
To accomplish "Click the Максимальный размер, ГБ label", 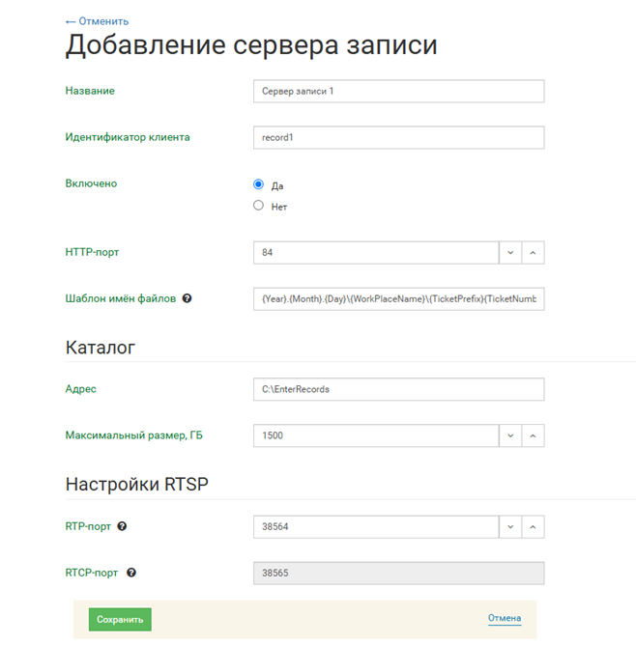I will point(133,435).
